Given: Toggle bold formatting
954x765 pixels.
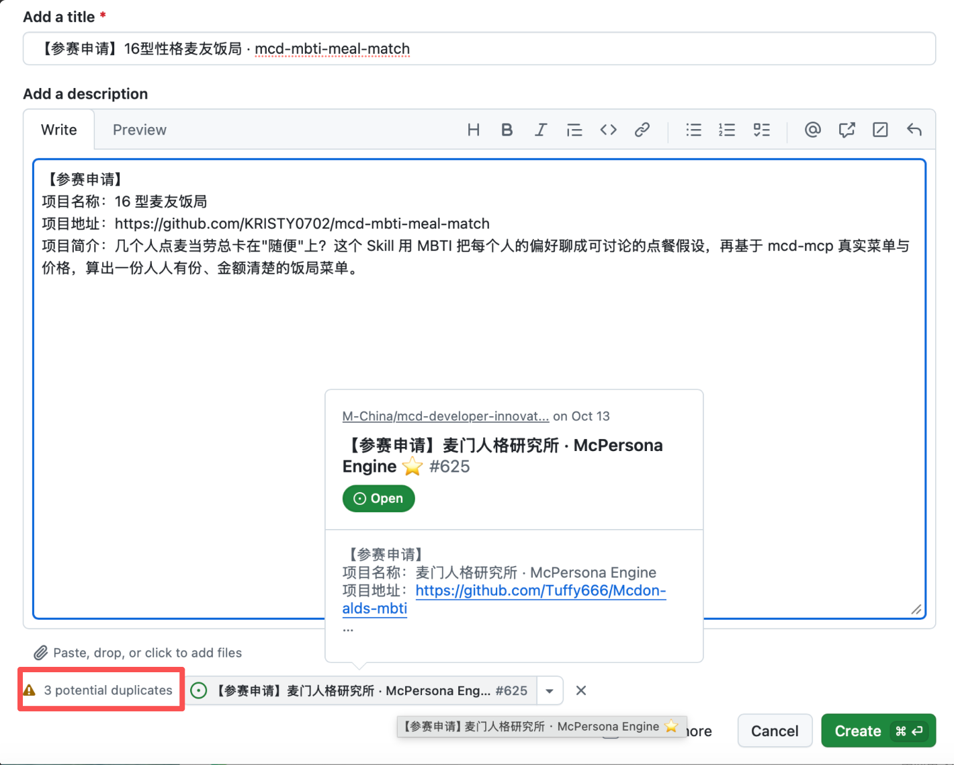Looking at the screenshot, I should 507,130.
